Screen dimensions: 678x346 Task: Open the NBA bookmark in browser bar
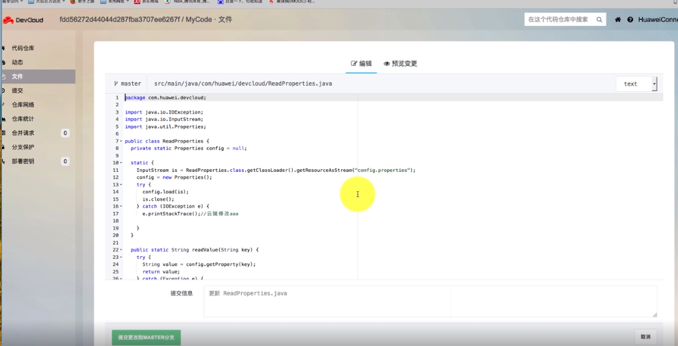[187, 2]
